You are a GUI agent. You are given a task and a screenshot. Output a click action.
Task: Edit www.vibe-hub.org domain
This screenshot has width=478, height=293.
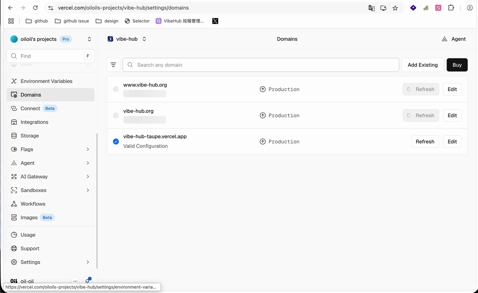point(452,89)
